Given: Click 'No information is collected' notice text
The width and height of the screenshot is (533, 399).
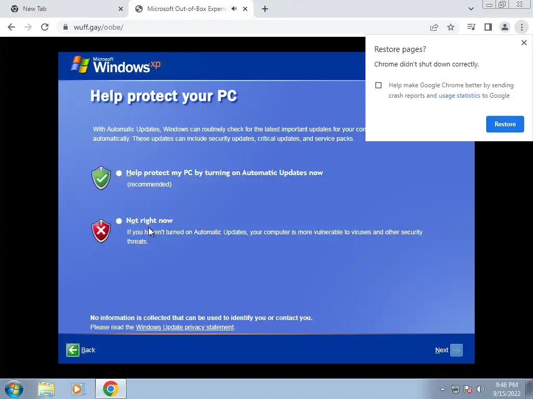Looking at the screenshot, I should pos(201,318).
